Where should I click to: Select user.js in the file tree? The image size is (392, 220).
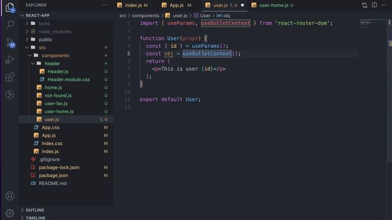click(x=51, y=120)
